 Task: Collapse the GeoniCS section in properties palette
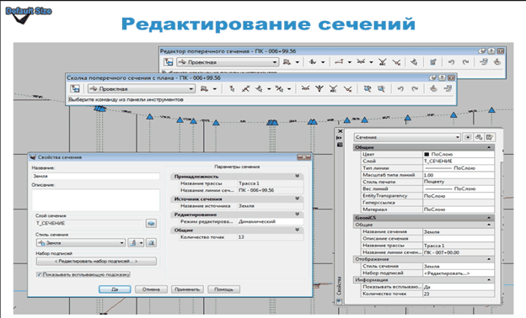point(489,218)
